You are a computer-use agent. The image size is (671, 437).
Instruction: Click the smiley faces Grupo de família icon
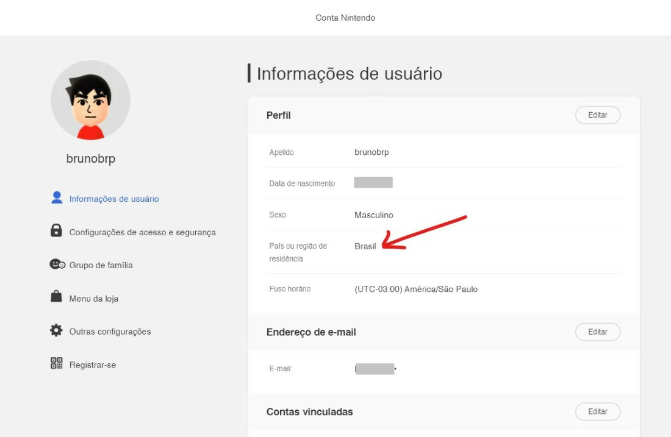pyautogui.click(x=57, y=265)
